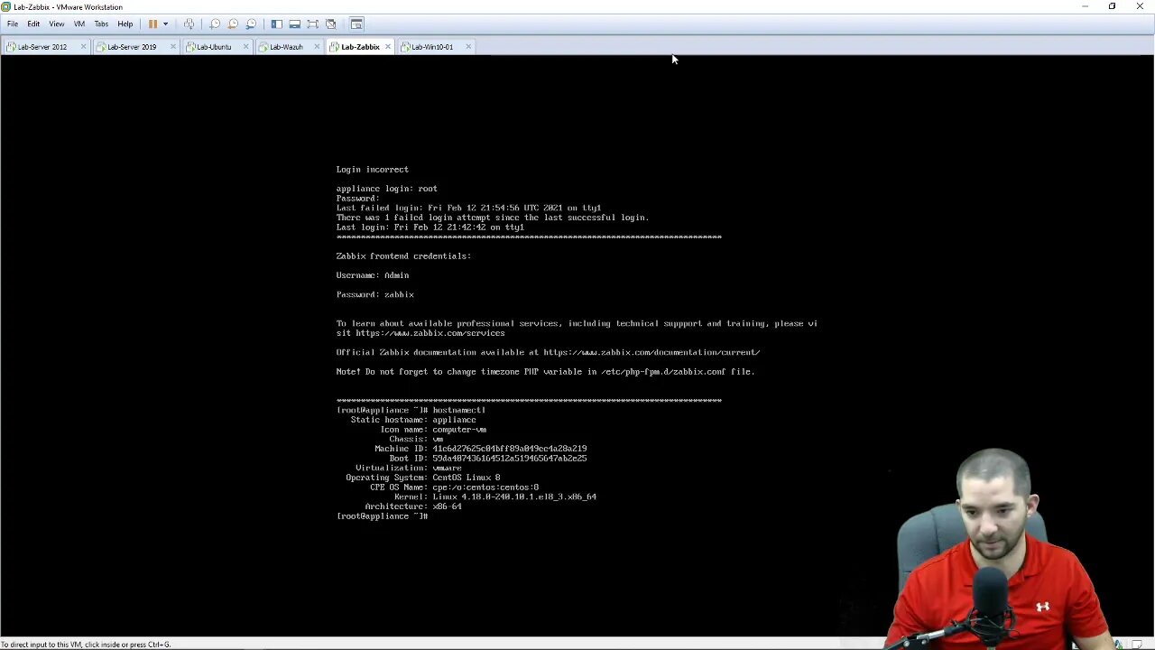
Task: Click 'Username: Admin' in console
Action: (373, 275)
